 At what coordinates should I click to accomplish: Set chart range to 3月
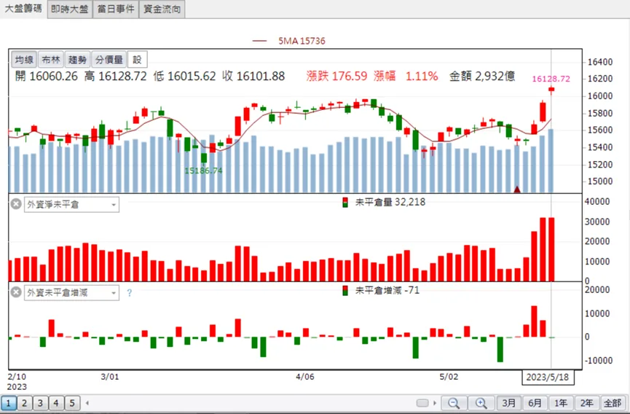[508, 403]
